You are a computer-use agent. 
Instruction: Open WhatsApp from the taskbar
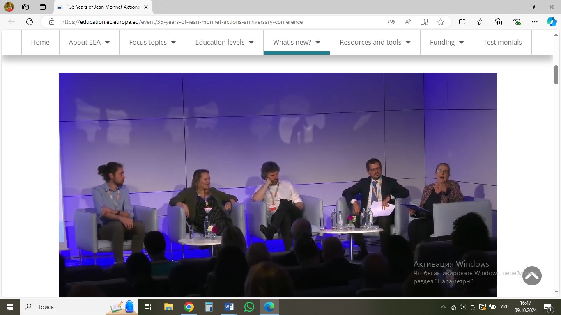pyautogui.click(x=249, y=307)
